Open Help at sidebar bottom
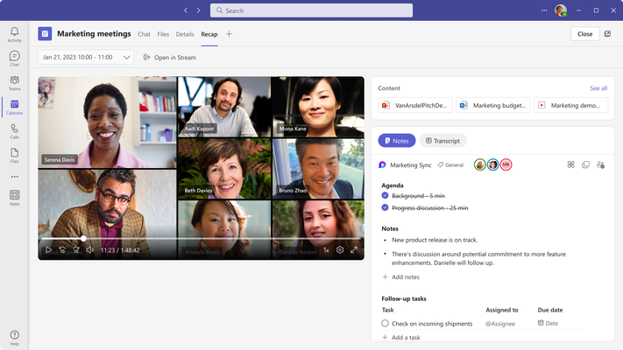The height and width of the screenshot is (350, 623). [14, 338]
